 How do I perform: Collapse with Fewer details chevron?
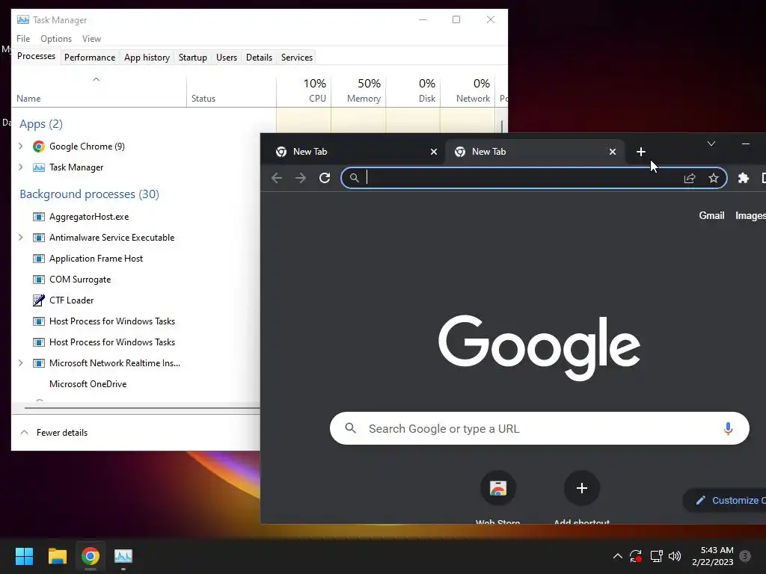pyautogui.click(x=24, y=433)
